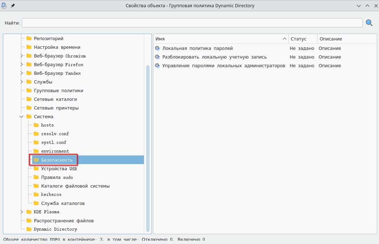This screenshot has height=244, width=379.
Task: Expand the Веб-браузер Firefox node
Action: pos(21,65)
